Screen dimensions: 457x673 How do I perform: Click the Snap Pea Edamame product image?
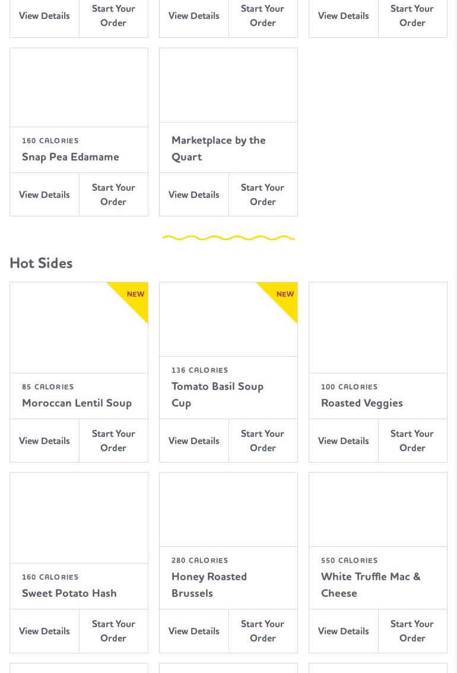coord(79,87)
